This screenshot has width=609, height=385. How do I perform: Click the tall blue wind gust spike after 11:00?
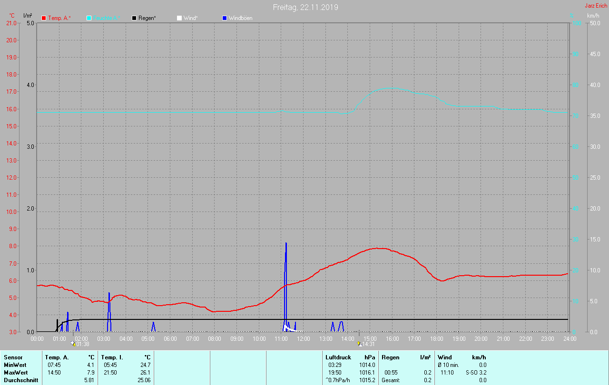pos(285,287)
